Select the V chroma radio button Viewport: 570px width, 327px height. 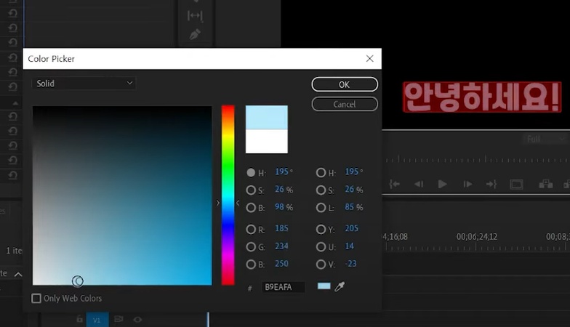(x=321, y=265)
